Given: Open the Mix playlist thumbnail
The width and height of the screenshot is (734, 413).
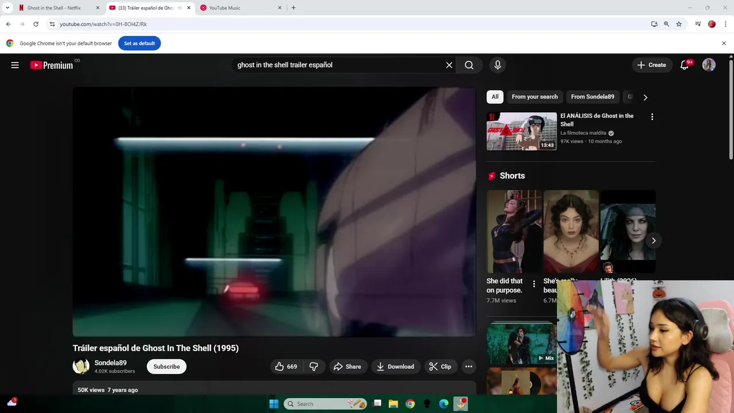Looking at the screenshot, I should pos(521,343).
